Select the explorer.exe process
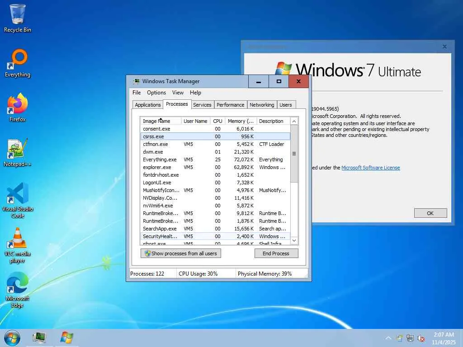This screenshot has width=463, height=347. (x=215, y=167)
